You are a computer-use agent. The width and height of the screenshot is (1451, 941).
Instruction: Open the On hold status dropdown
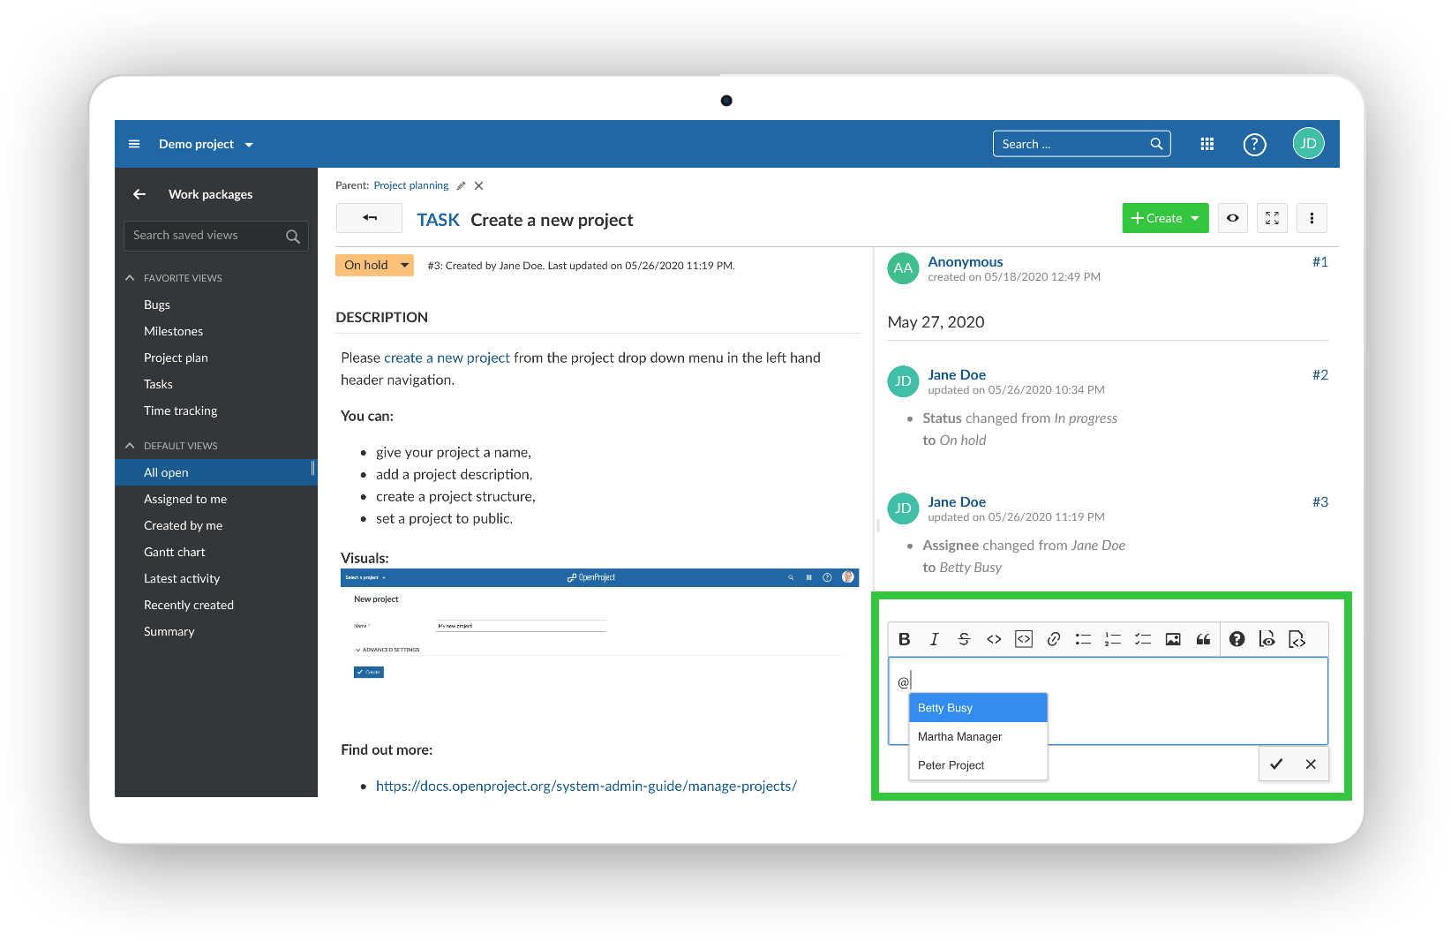pyautogui.click(x=374, y=265)
